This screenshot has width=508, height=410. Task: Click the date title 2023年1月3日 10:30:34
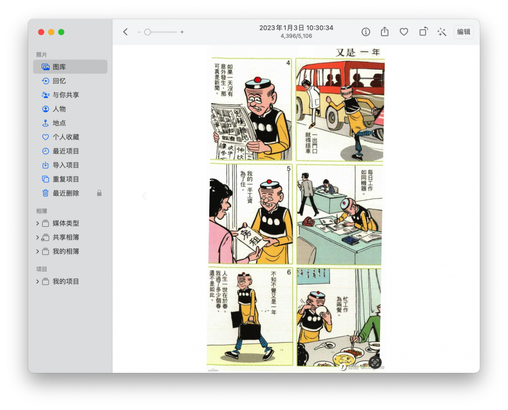296,28
